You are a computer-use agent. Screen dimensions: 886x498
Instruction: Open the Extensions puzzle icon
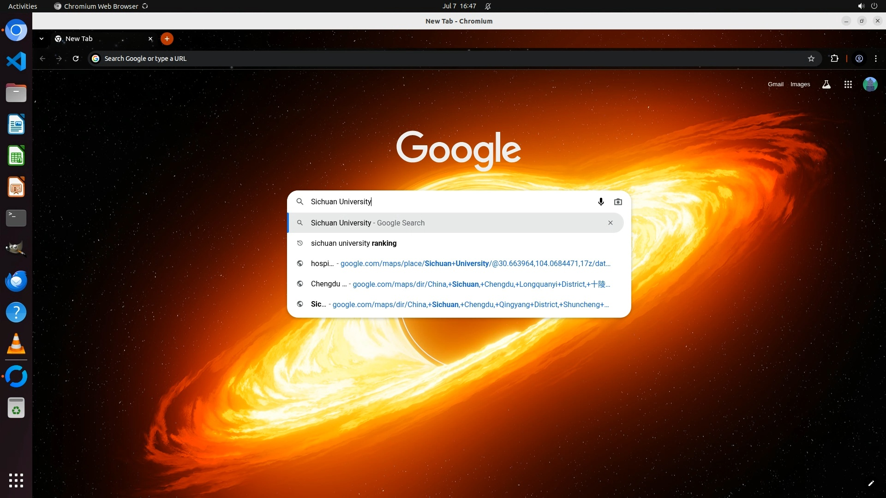pos(834,59)
